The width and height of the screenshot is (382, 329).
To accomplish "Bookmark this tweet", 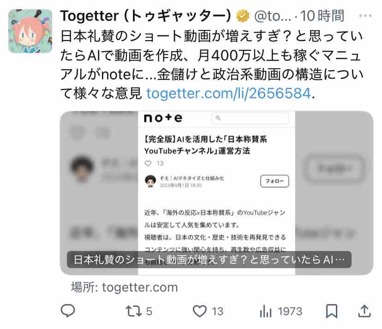I will click(x=332, y=311).
